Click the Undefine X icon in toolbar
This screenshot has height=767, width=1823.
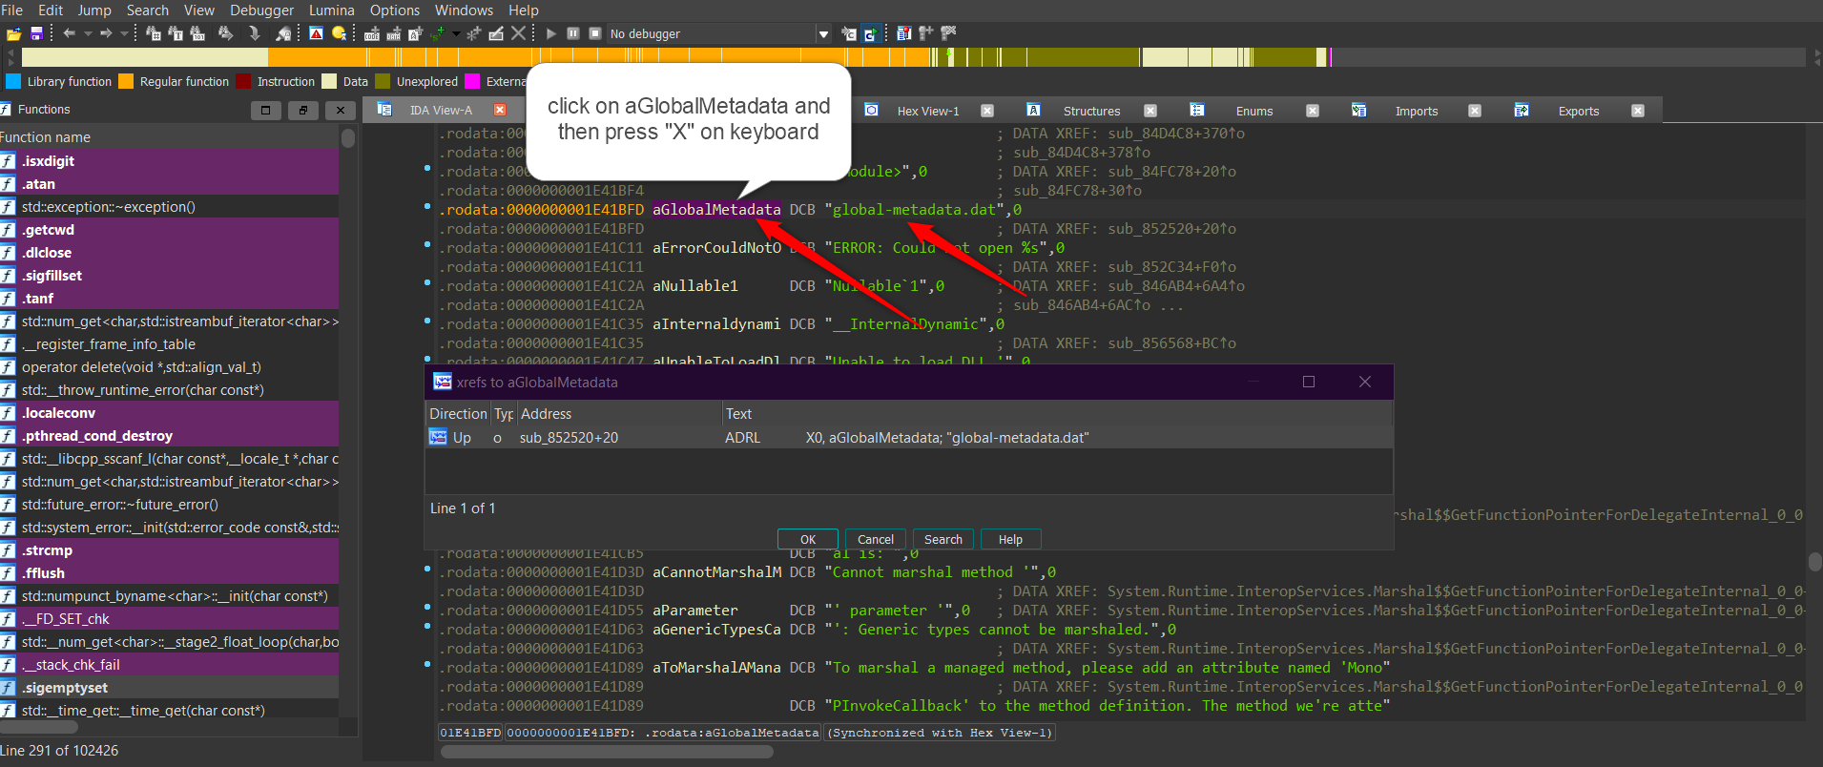tap(518, 33)
